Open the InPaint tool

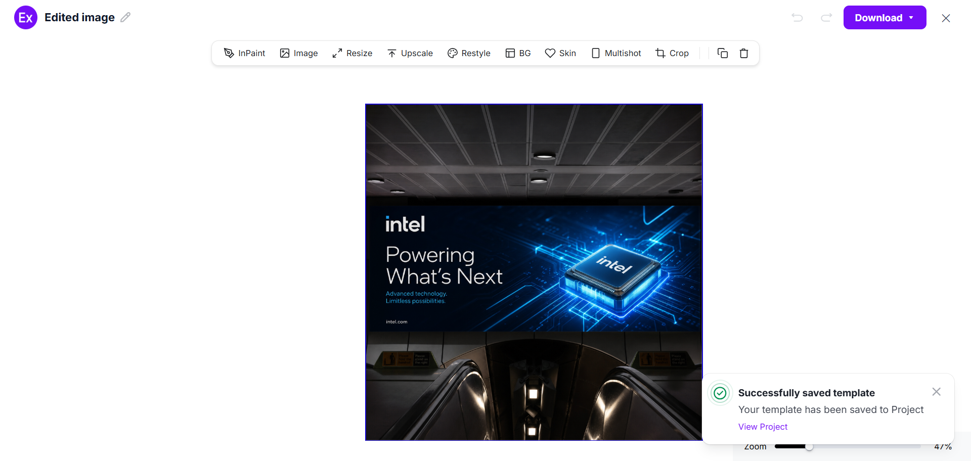pos(244,53)
